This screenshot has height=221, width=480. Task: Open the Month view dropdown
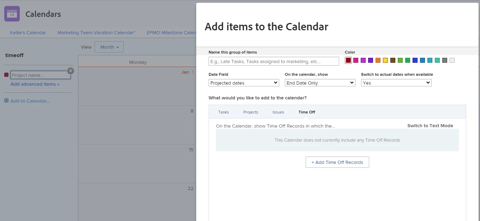click(109, 47)
